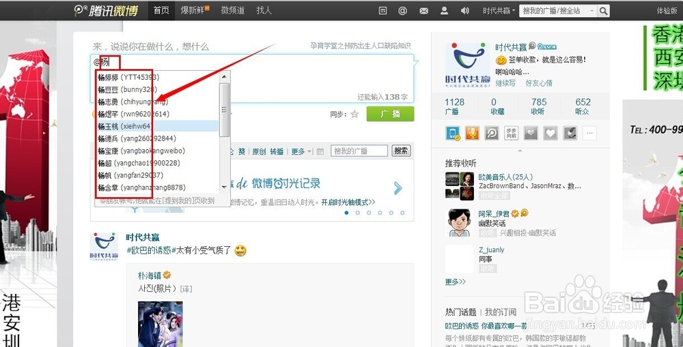The height and width of the screenshot is (347, 683).
Task: Click the white heart badge icon
Action: 550,133
